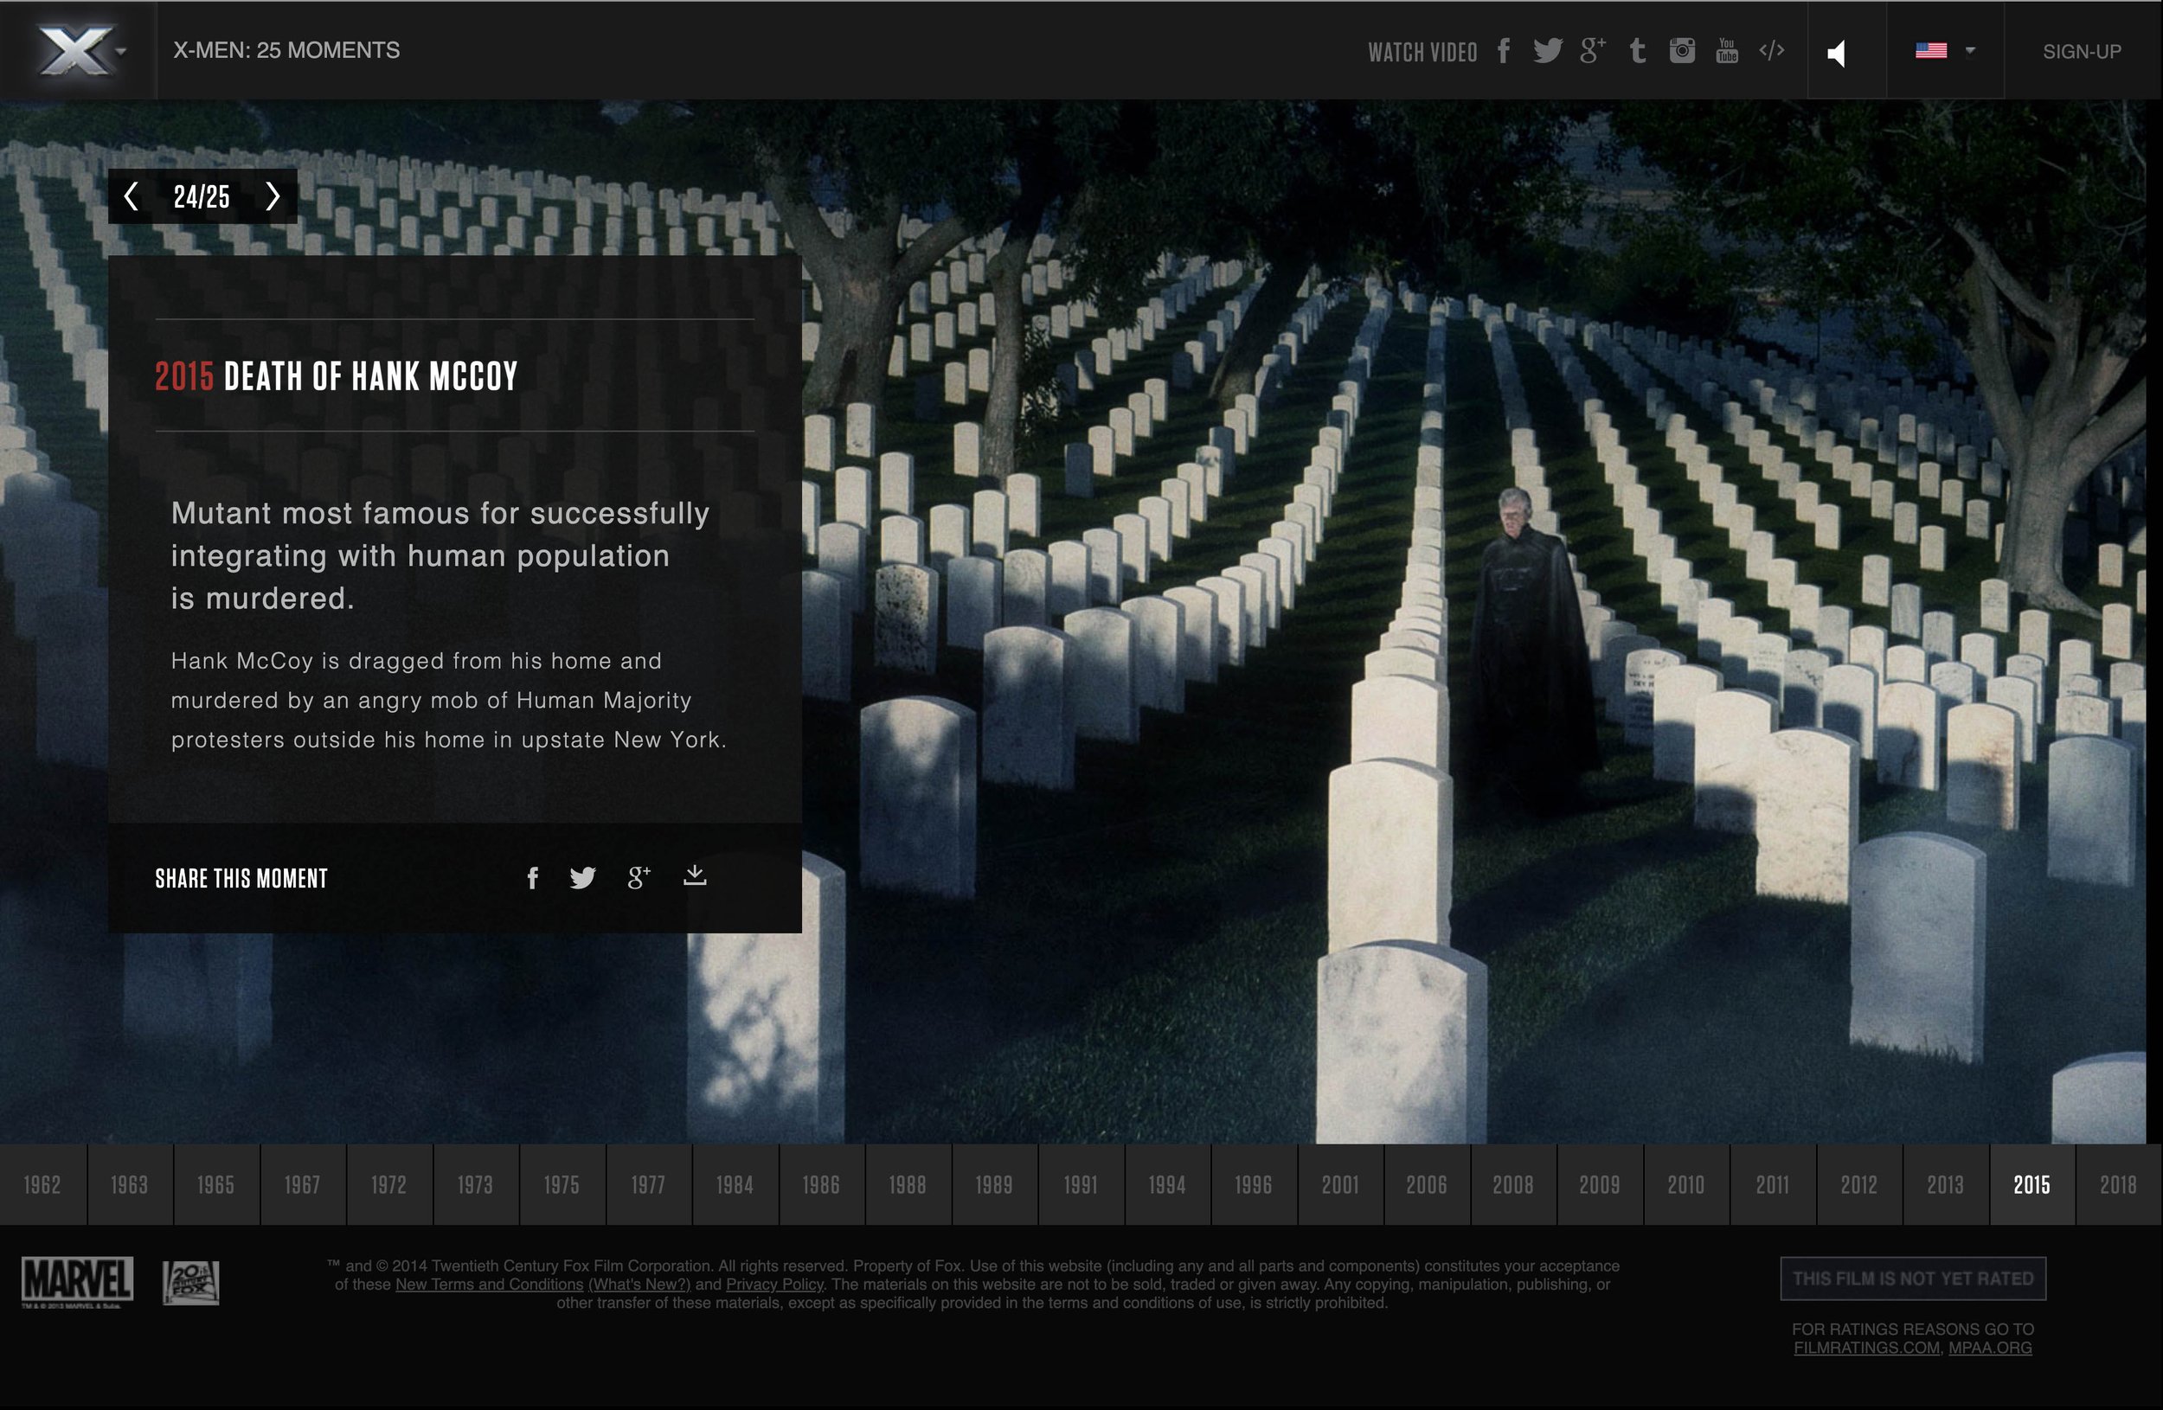
Task: Jump to 1963 on timeline
Action: point(129,1185)
